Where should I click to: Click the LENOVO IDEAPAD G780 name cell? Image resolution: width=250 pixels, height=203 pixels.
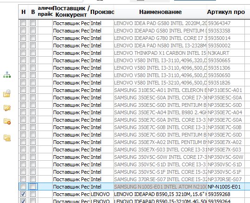pos(161,38)
